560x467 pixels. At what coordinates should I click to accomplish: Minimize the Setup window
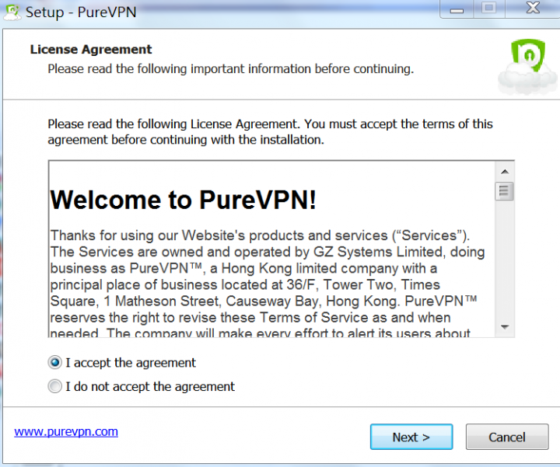pyautogui.click(x=457, y=9)
